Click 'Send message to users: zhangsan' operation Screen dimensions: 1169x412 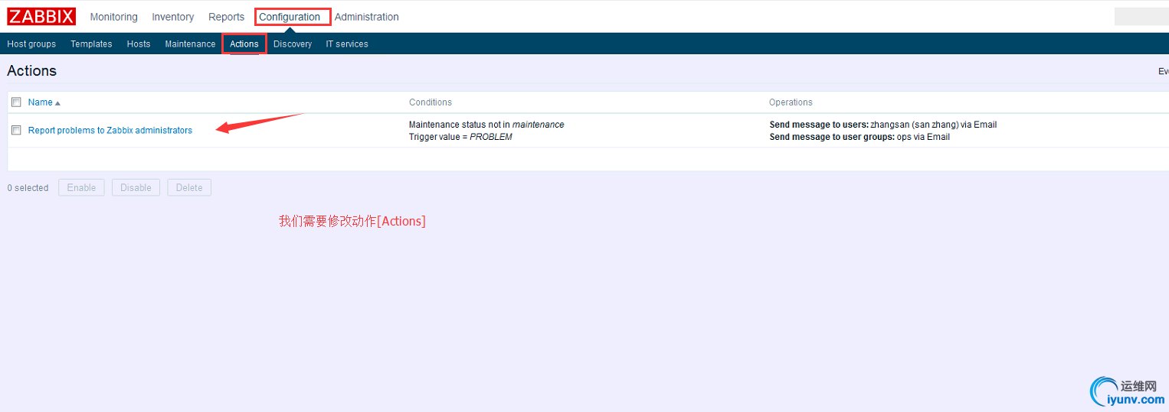click(x=882, y=125)
